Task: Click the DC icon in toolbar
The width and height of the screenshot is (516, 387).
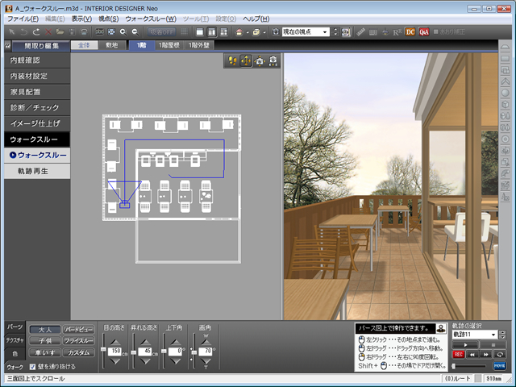Action: point(410,31)
